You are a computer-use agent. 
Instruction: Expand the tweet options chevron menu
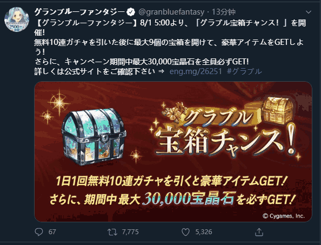pyautogui.click(x=309, y=12)
